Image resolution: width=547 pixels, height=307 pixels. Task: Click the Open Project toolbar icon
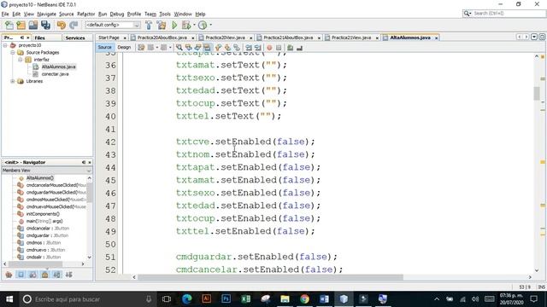(33, 25)
